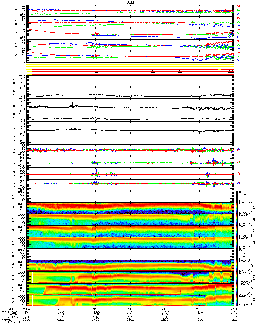
Task: Click the MLT value 21.4
Action: 234,309
